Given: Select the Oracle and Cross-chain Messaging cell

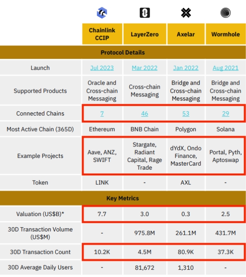Looking at the screenshot, I should [x=102, y=91].
